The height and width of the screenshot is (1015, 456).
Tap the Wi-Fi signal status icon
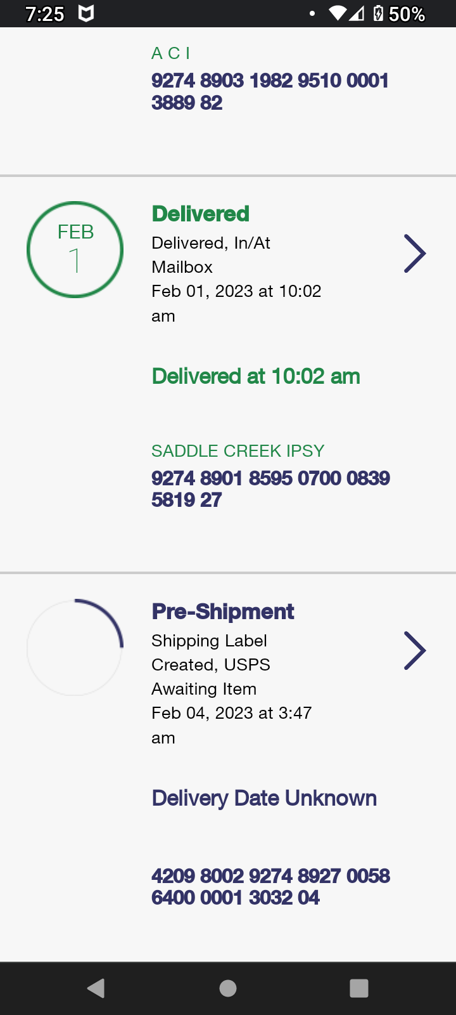tap(338, 13)
